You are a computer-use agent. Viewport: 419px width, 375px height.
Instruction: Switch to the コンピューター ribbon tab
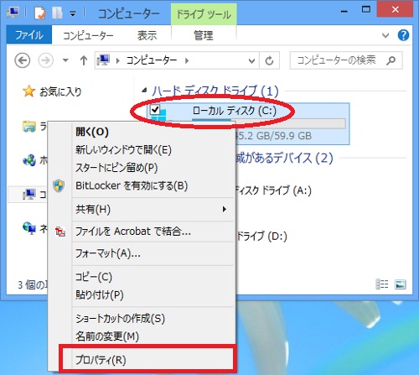coord(88,35)
